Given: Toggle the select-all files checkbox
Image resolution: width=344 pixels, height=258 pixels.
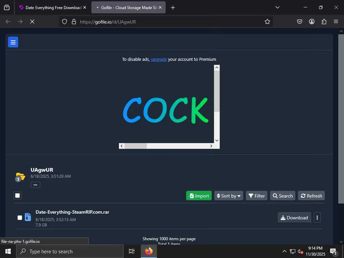Looking at the screenshot, I should point(17,196).
